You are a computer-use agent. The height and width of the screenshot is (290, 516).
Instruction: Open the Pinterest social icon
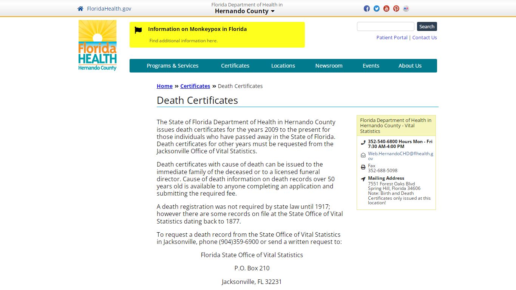tap(396, 9)
